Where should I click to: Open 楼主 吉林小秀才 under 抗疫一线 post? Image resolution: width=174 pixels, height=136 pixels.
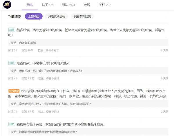[x=49, y=78]
